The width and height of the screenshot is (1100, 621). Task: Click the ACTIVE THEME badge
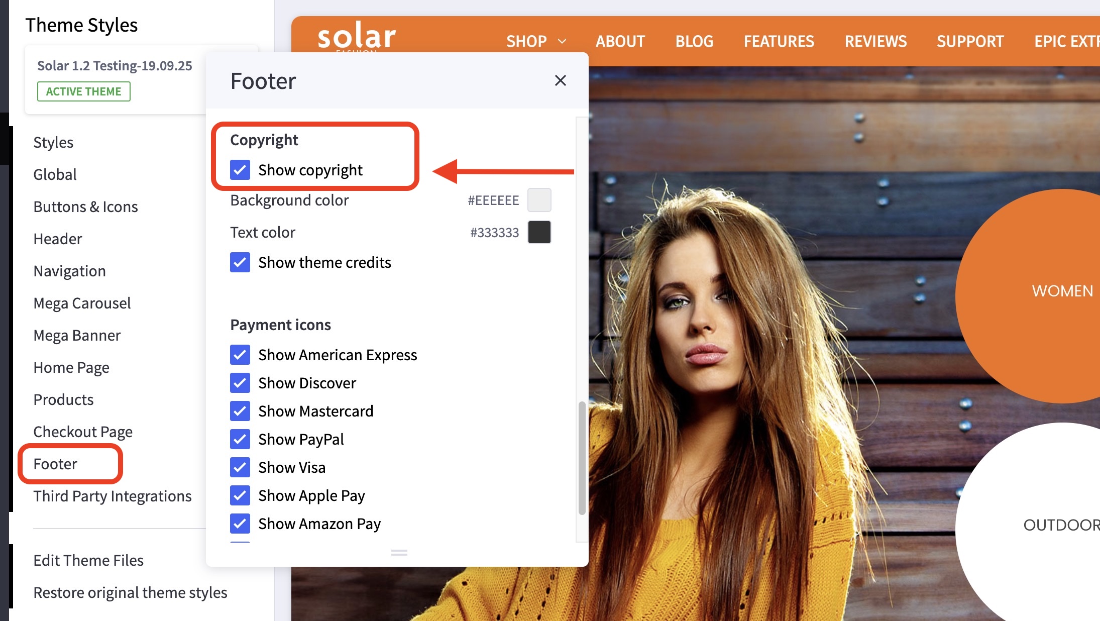pos(83,91)
